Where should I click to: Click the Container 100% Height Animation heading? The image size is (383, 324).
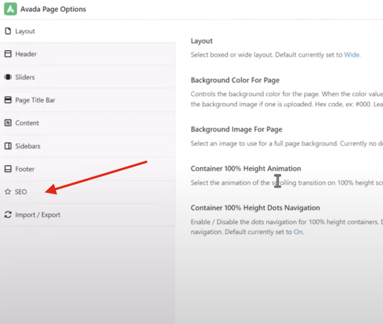246,168
